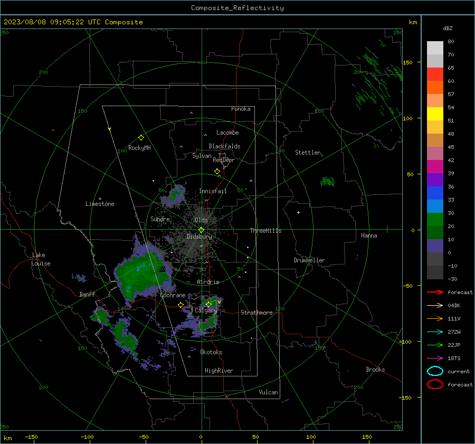Viewport: 475px width, 444px height.
Task: Click the purple echo cell northwest of Innisfail
Action: (173, 195)
